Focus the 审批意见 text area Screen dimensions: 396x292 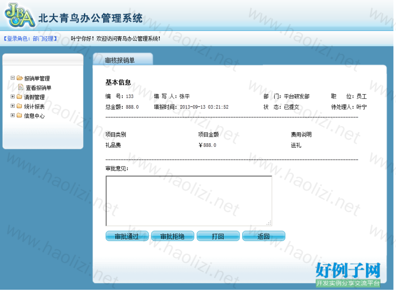[188, 201]
